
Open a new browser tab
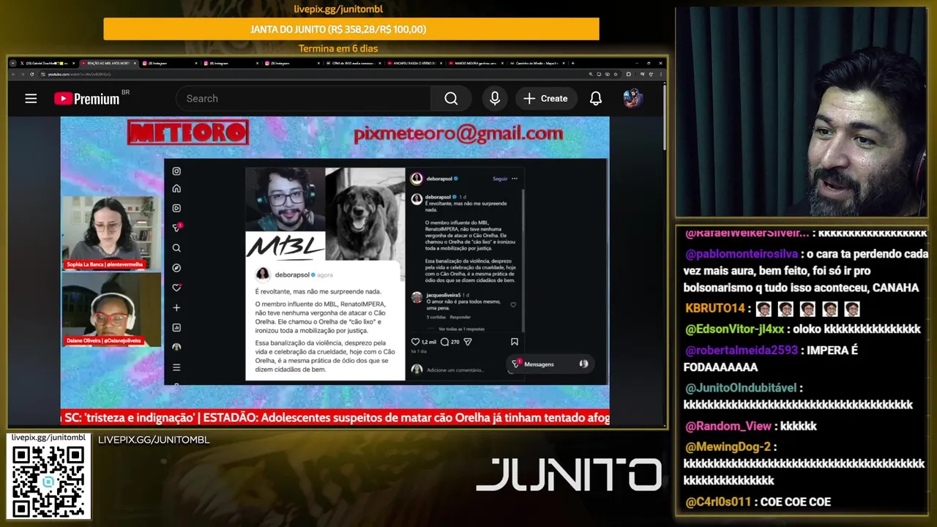tap(572, 63)
